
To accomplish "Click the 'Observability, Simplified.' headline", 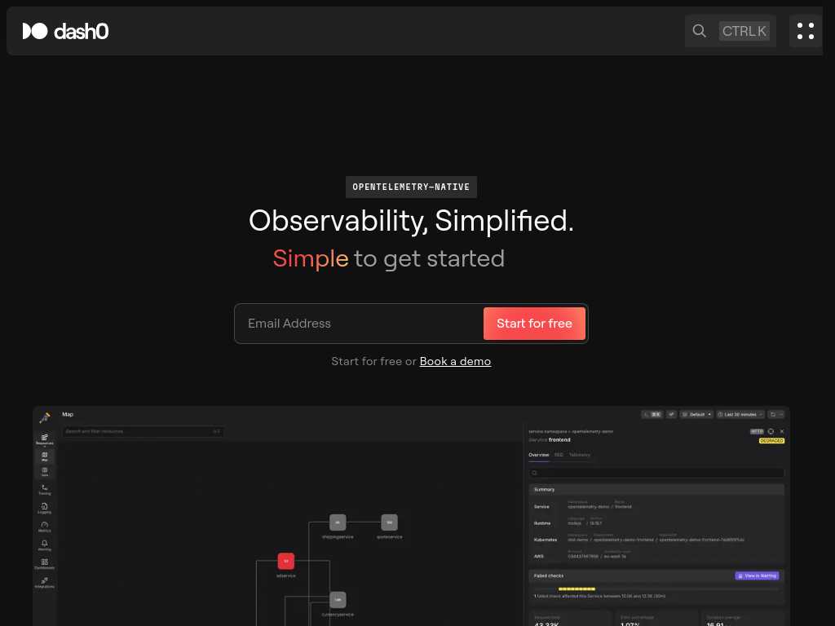I will point(411,220).
